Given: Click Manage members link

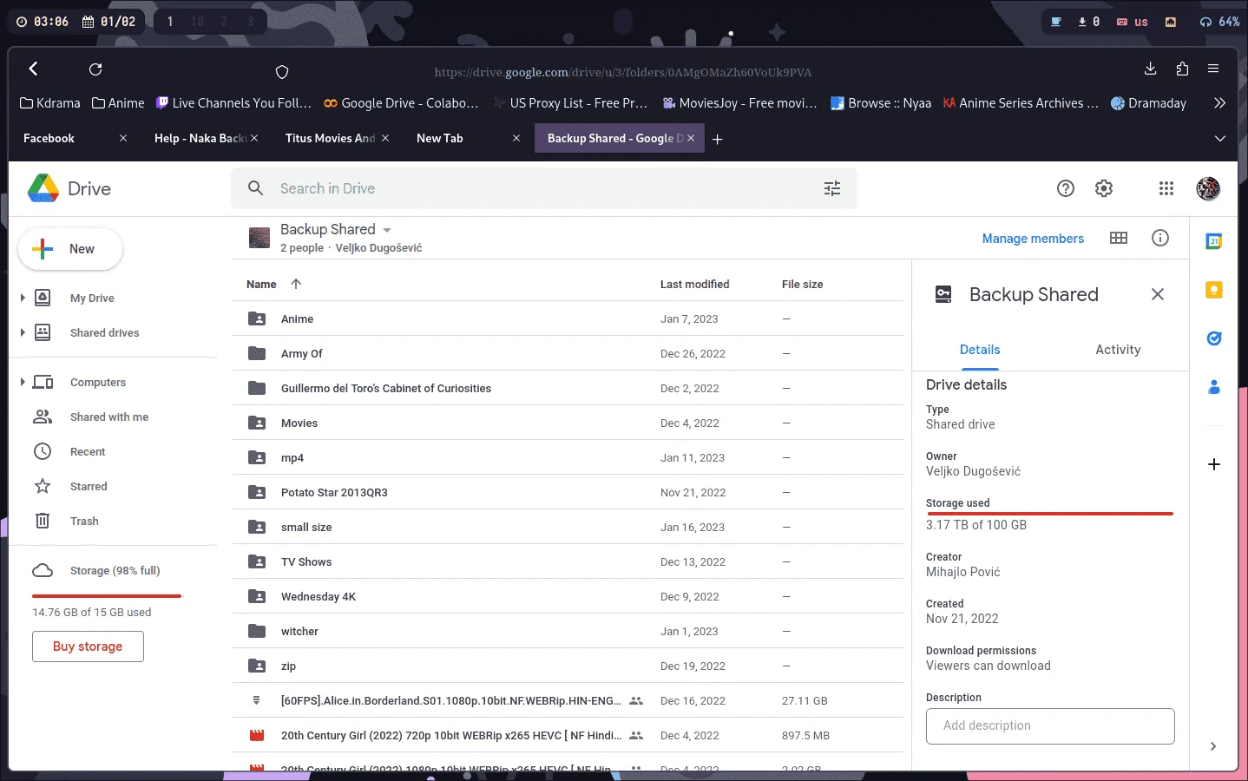Looking at the screenshot, I should tap(1033, 239).
